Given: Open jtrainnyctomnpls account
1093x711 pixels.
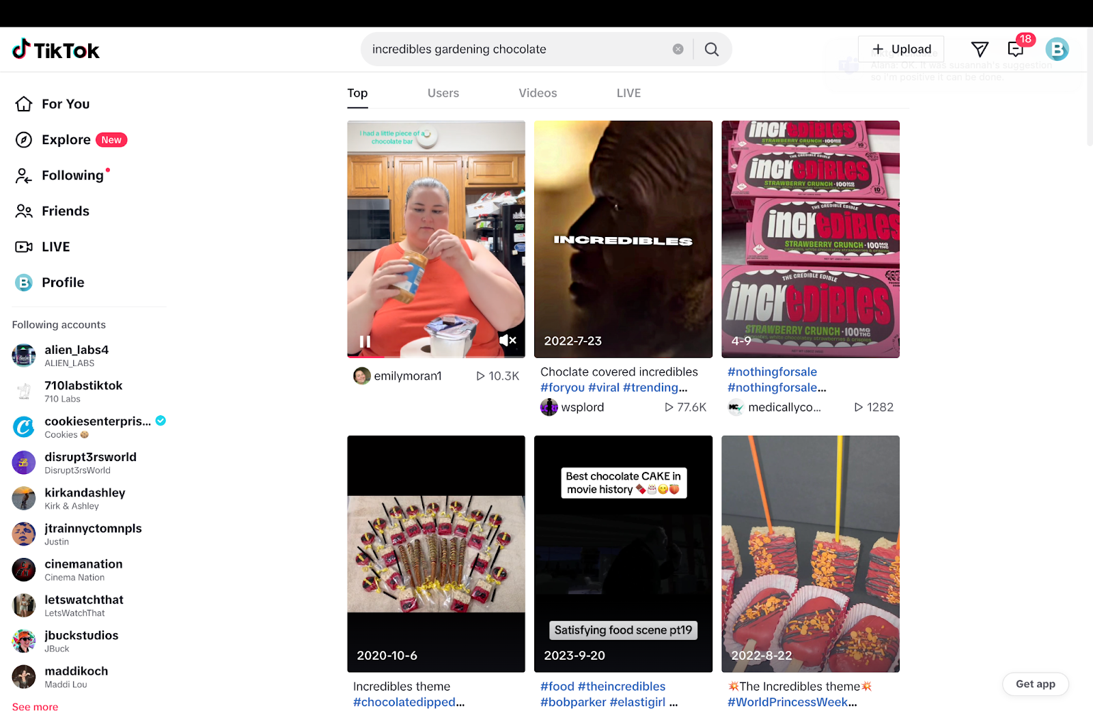Looking at the screenshot, I should coord(89,534).
